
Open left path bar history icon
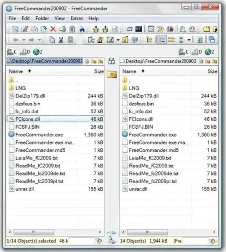[x=87, y=61]
